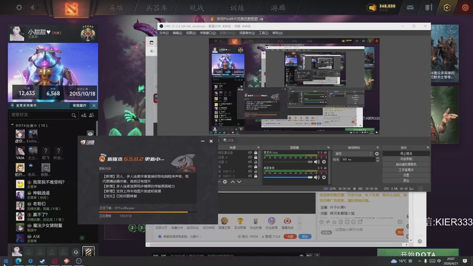Click the Dota 2 logo home button
Viewport: 473px width, 266px height.
point(71,8)
